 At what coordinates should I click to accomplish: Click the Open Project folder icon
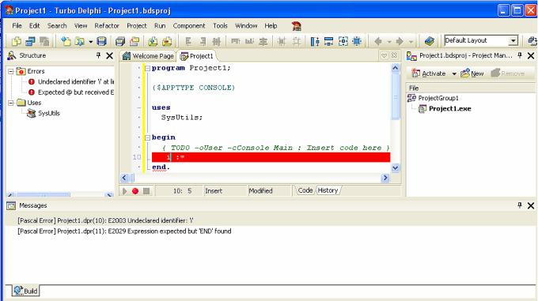[134, 41]
